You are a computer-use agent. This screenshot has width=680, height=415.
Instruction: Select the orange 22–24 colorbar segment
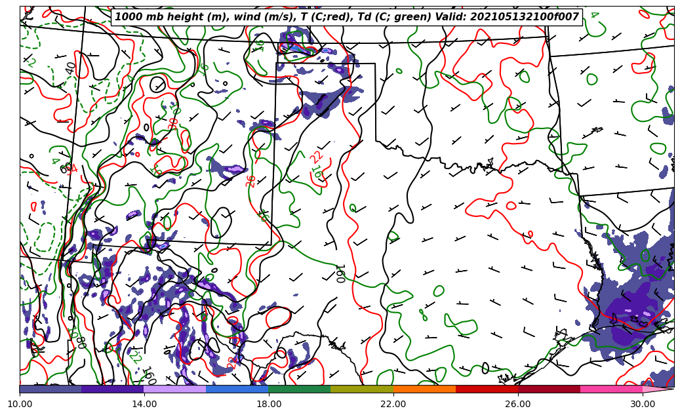coord(424,389)
